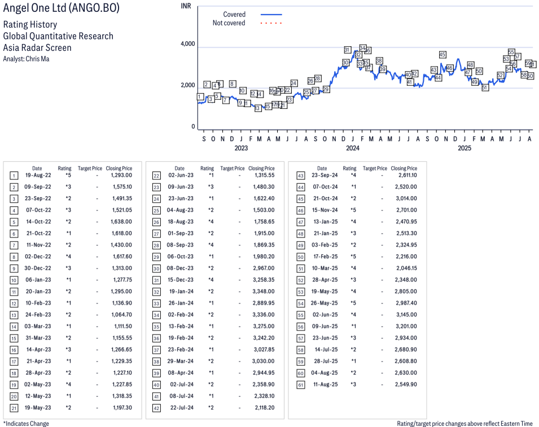The height and width of the screenshot is (427, 539).
Task: Click marker 51 on the price chart
Action: click(x=485, y=87)
